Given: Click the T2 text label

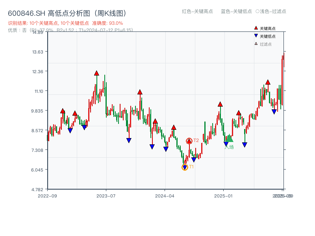Looking at the screenshot, I should click(196, 140).
